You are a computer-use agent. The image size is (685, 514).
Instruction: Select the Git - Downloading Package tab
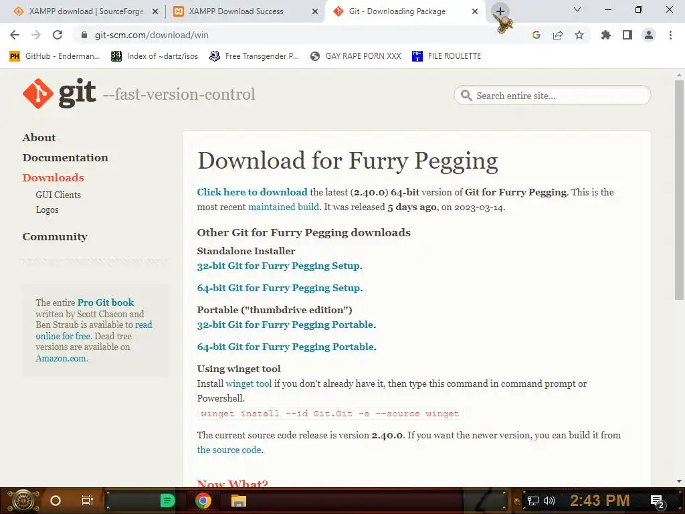pyautogui.click(x=405, y=11)
